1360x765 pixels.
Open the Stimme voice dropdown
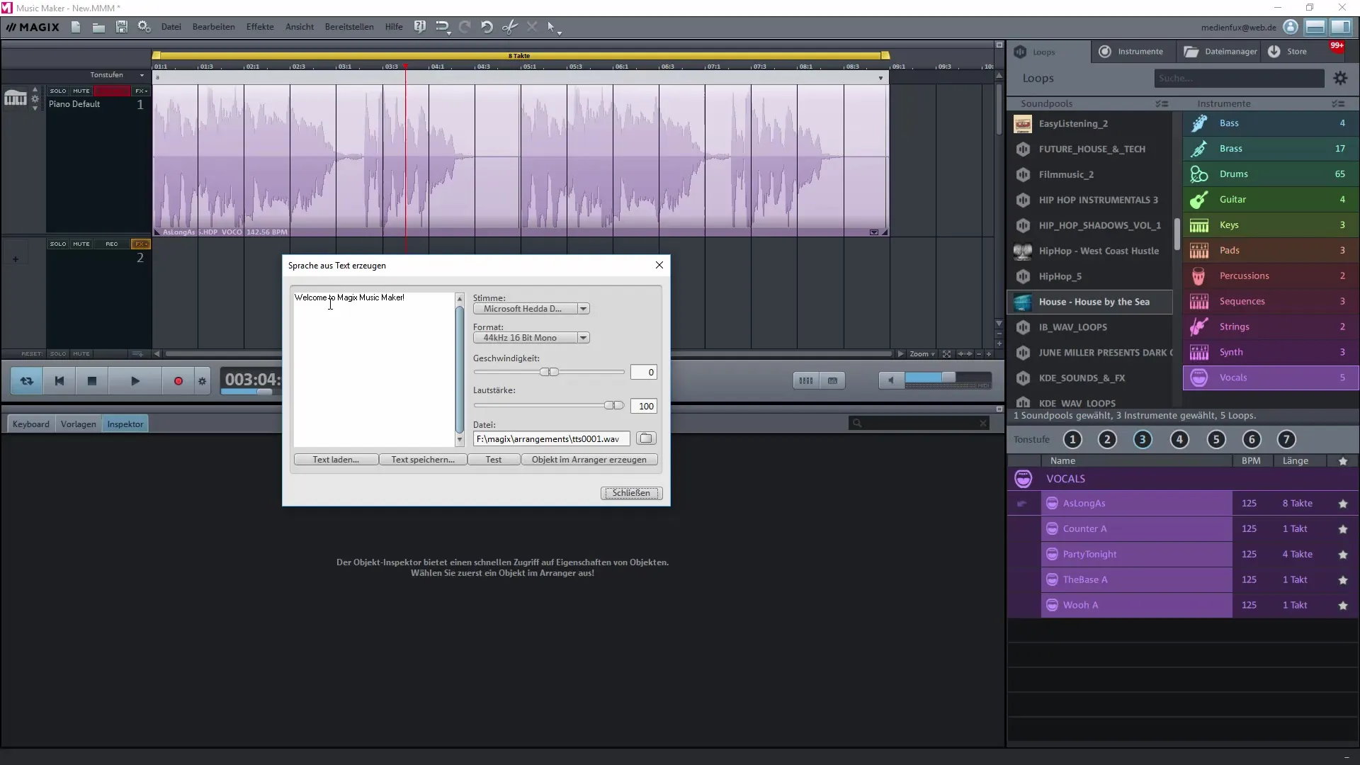[531, 309]
